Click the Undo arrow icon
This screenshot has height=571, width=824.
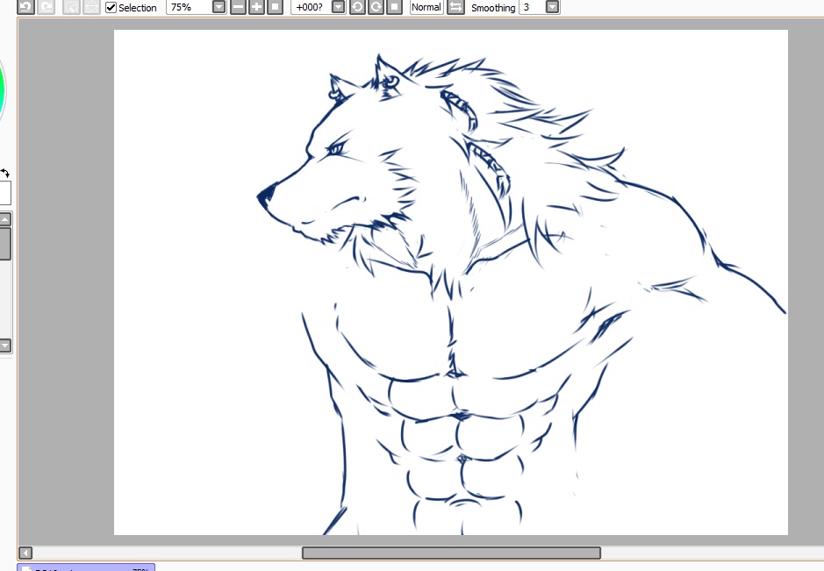[x=26, y=7]
